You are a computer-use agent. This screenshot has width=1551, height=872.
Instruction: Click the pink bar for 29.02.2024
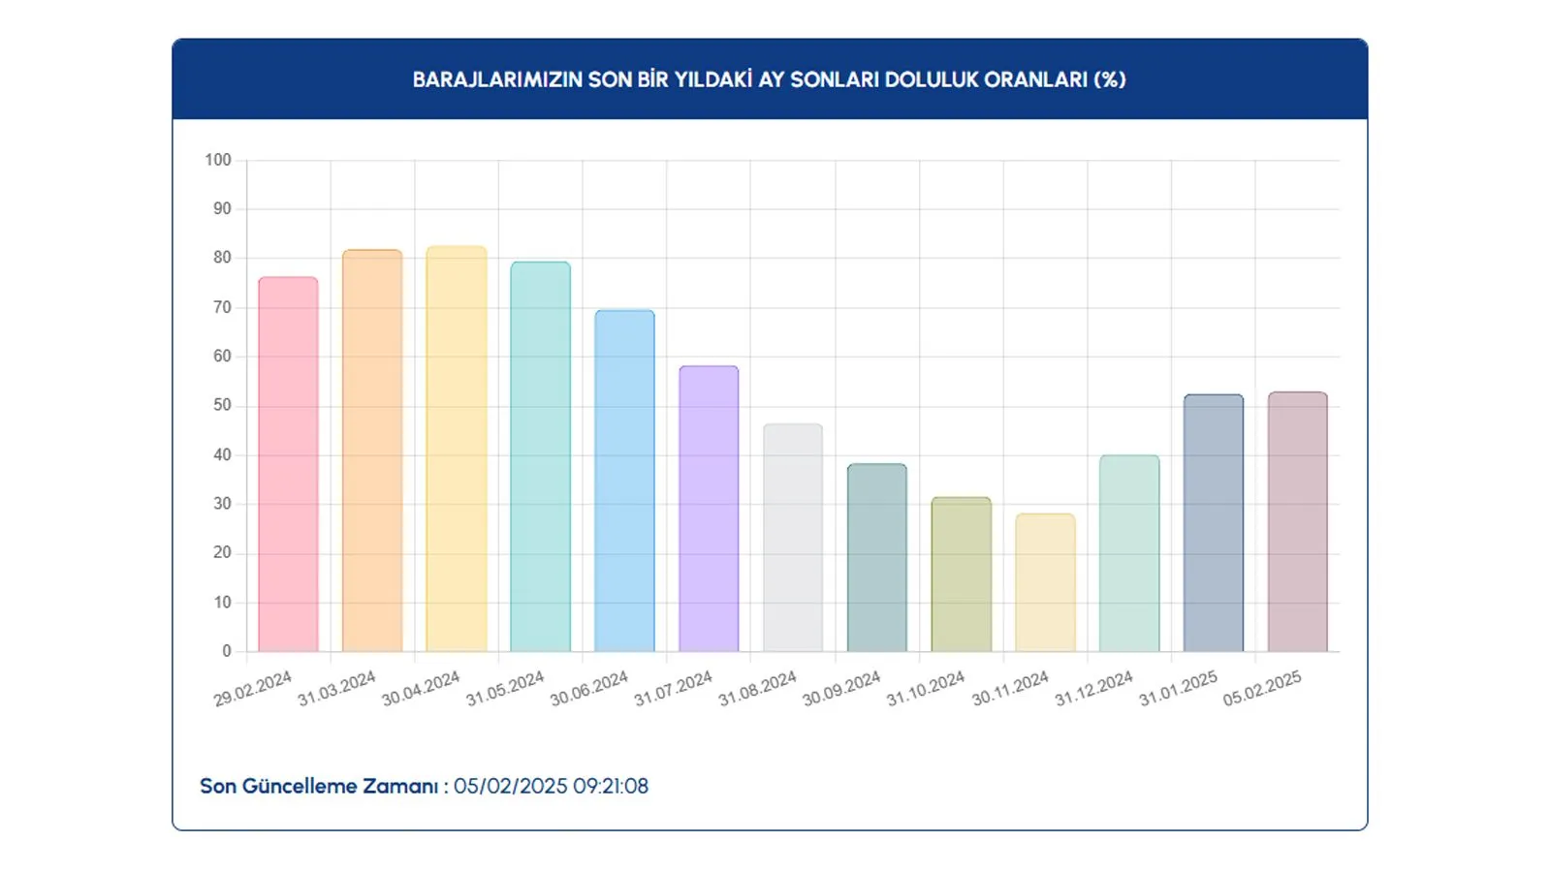click(288, 464)
